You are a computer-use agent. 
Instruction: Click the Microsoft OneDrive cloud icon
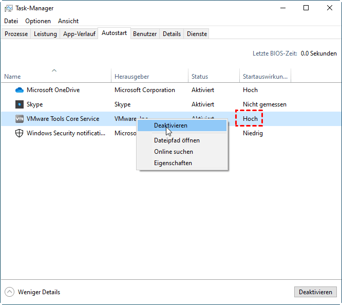click(x=20, y=90)
